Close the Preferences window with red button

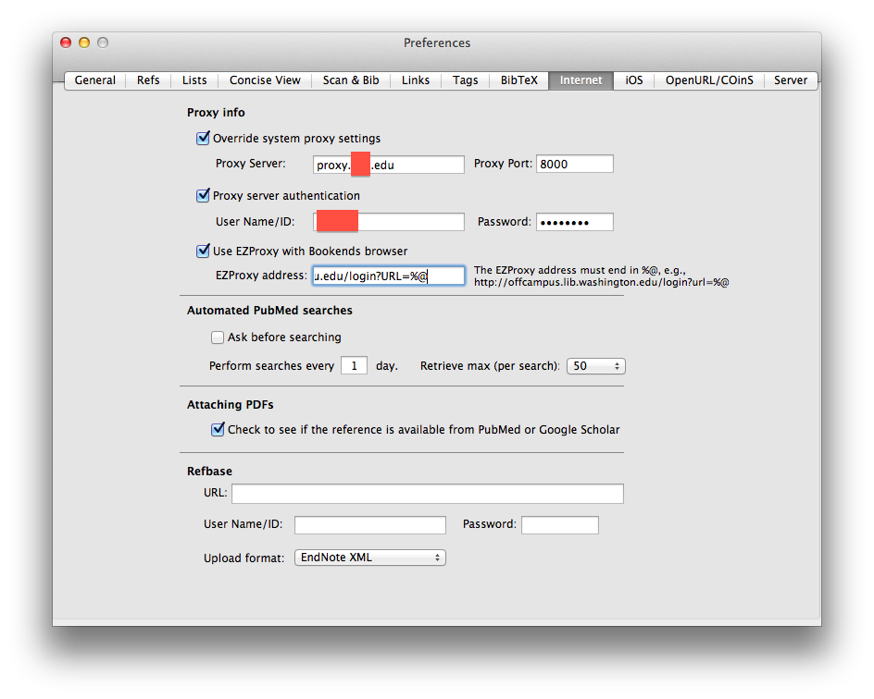[x=66, y=43]
